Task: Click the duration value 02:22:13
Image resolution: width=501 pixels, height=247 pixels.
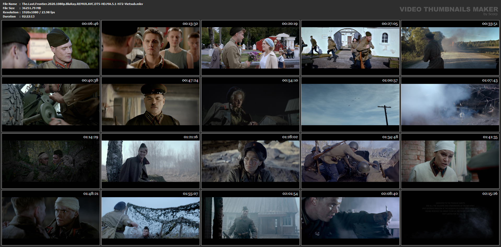Action: point(28,16)
